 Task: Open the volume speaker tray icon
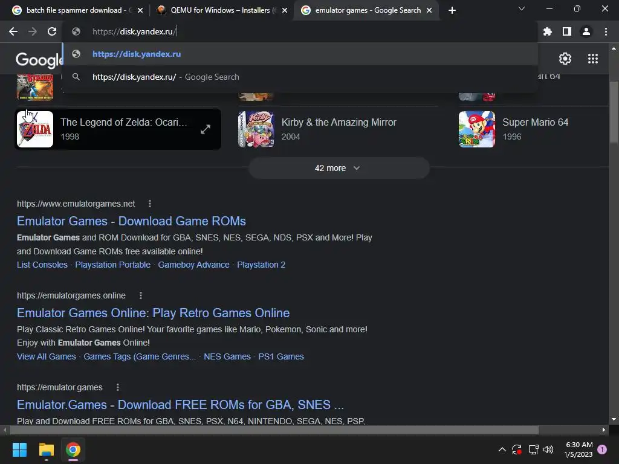(x=548, y=449)
